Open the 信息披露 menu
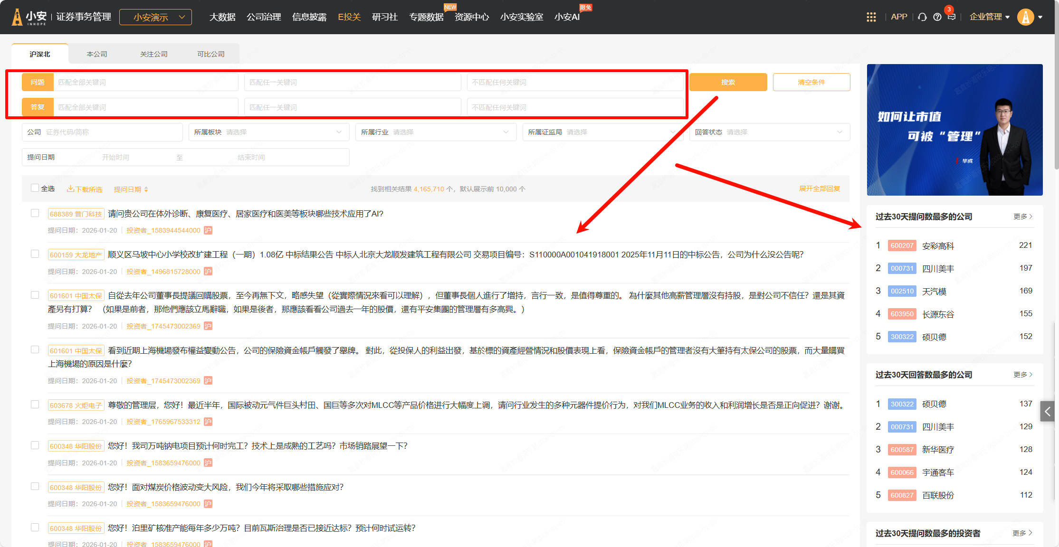The image size is (1059, 547). [309, 17]
